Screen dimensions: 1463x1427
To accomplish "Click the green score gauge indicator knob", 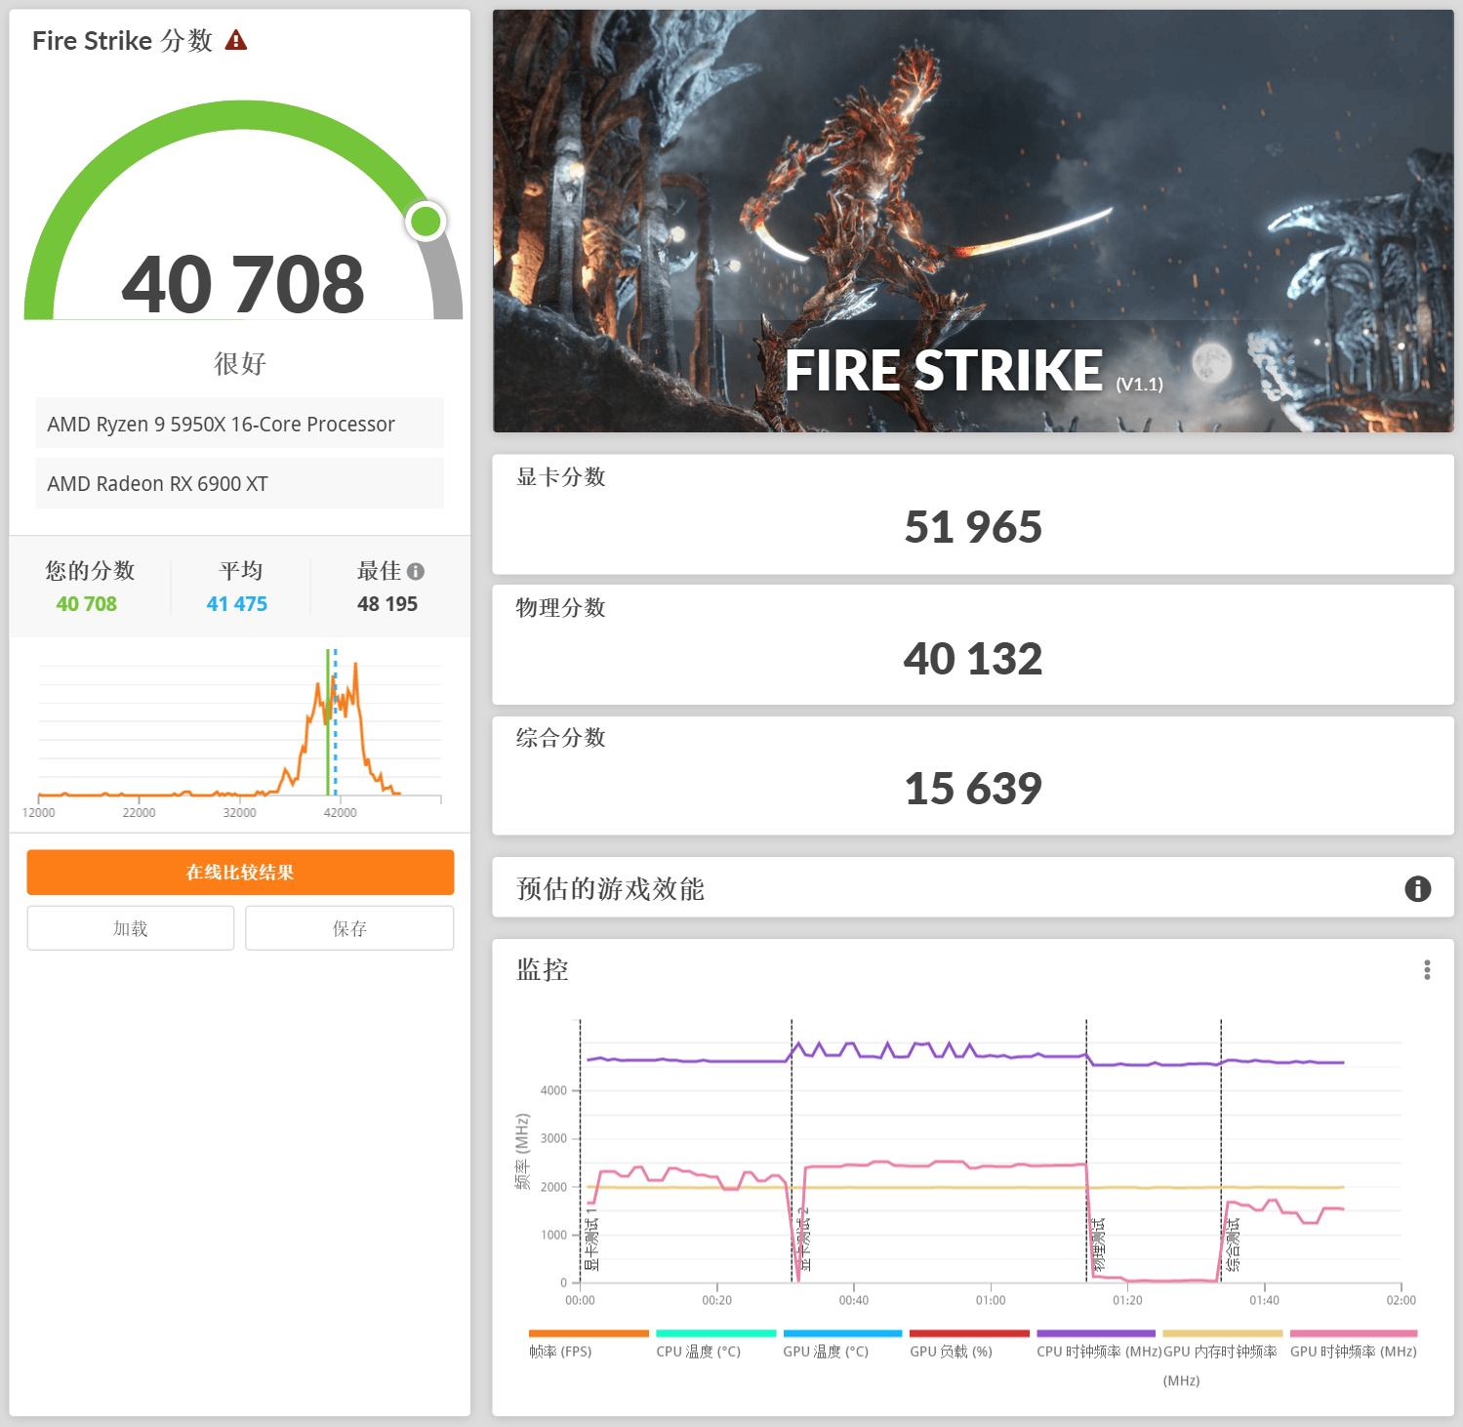I will [x=426, y=222].
